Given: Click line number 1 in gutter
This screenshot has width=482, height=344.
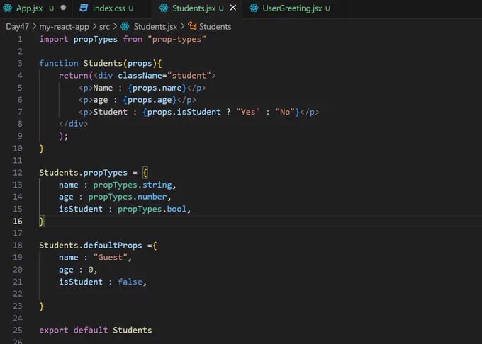Looking at the screenshot, I should tap(20, 39).
